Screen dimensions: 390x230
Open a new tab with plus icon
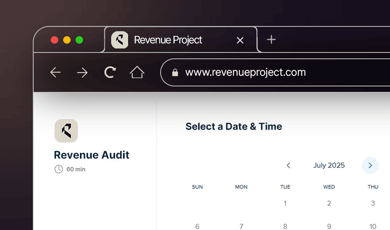coord(271,39)
